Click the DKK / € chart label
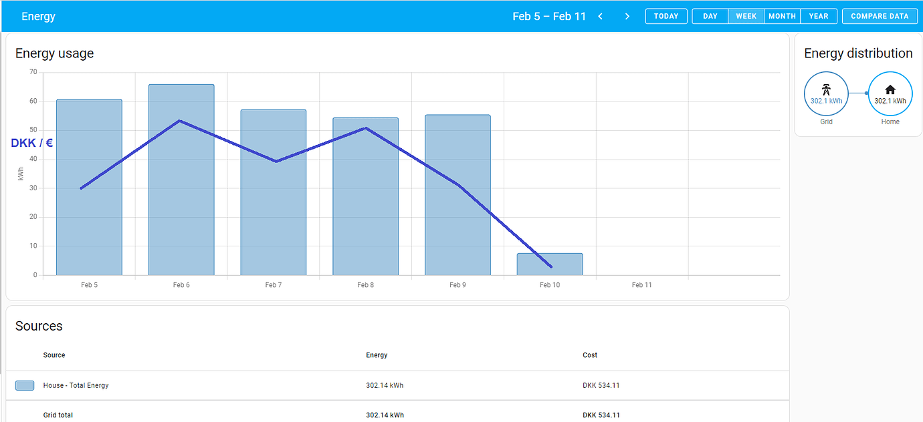 coord(32,143)
